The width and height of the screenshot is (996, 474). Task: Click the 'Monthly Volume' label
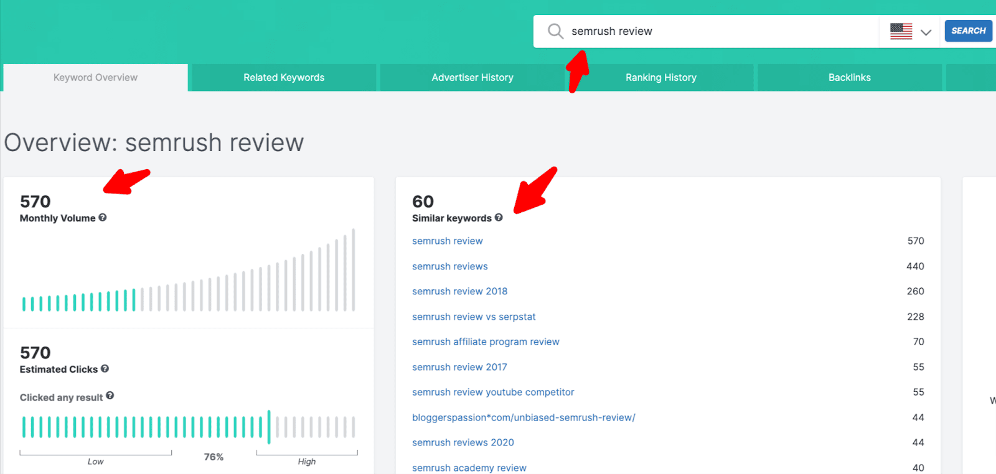(57, 218)
